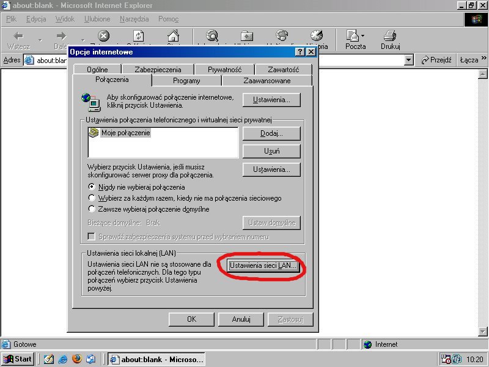Click the Stop loading X icon
This screenshot has height=367, width=489.
pos(103,36)
